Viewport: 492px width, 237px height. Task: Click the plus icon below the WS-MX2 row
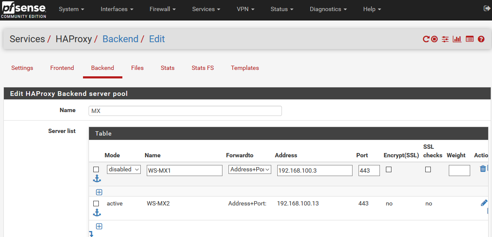click(x=99, y=226)
